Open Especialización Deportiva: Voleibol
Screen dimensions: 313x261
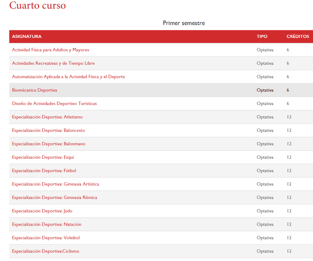pos(46,238)
